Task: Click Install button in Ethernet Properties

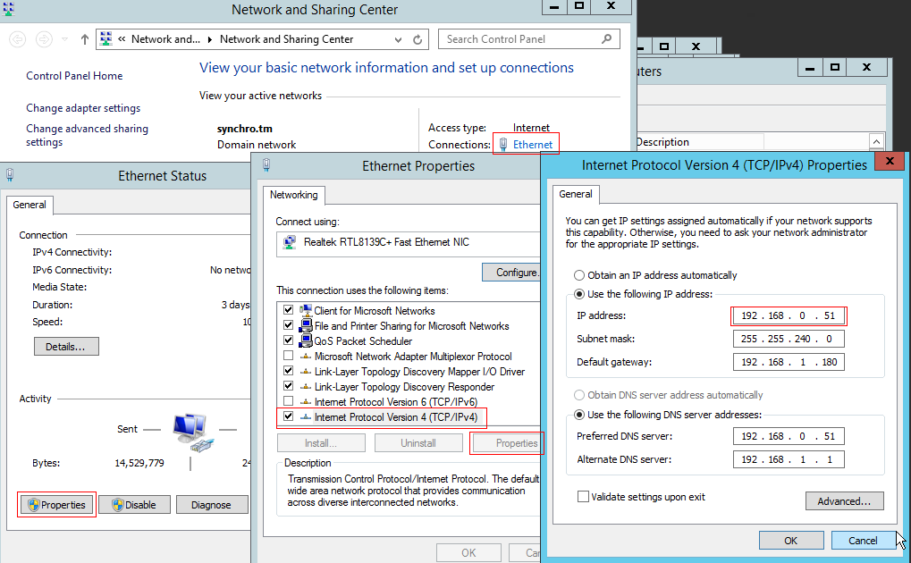Action: coord(321,442)
